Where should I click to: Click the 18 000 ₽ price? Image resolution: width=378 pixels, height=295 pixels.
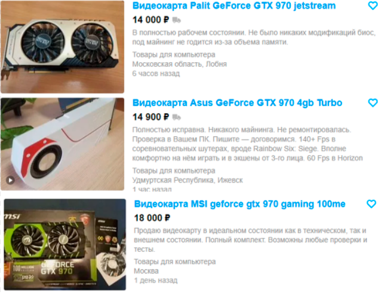click(152, 218)
